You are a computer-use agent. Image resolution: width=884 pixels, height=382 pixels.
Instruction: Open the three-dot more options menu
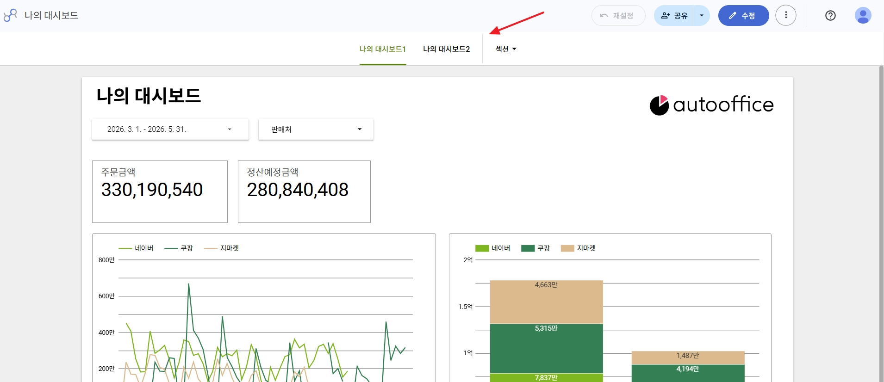click(x=786, y=15)
